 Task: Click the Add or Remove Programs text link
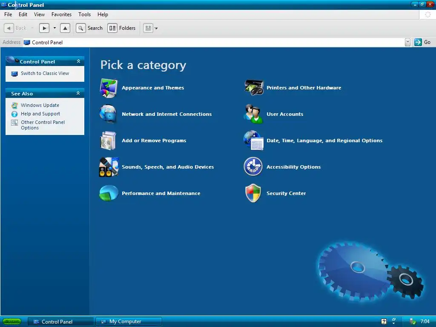pos(154,141)
